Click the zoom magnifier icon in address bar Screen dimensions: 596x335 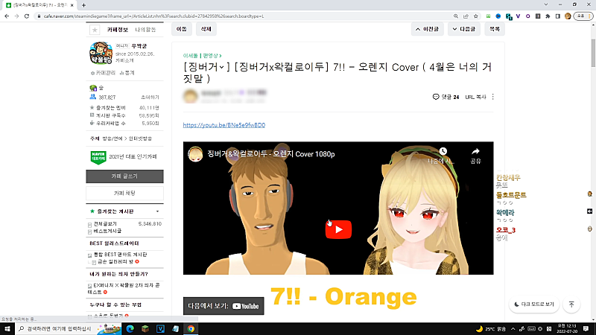pyautogui.click(x=456, y=16)
